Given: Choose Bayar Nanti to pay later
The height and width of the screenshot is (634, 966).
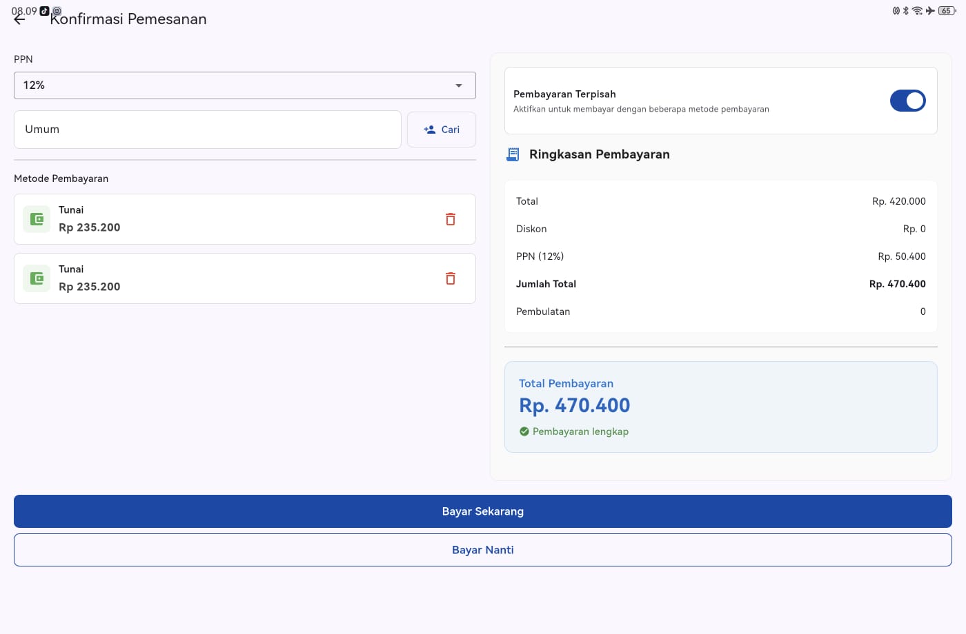Looking at the screenshot, I should [x=482, y=549].
